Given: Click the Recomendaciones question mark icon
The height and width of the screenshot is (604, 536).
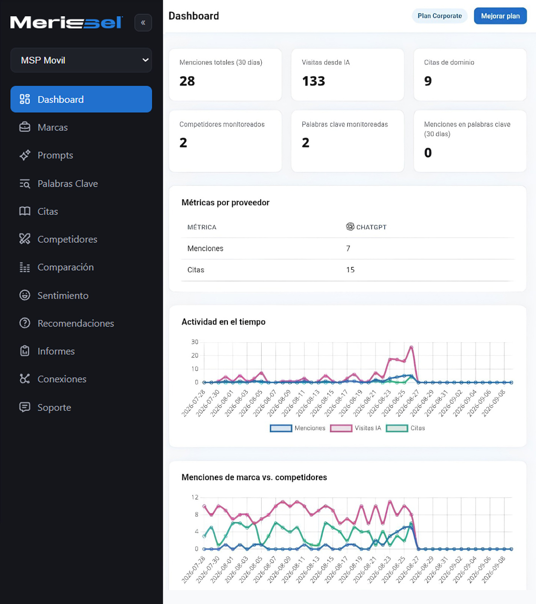Looking at the screenshot, I should (25, 323).
